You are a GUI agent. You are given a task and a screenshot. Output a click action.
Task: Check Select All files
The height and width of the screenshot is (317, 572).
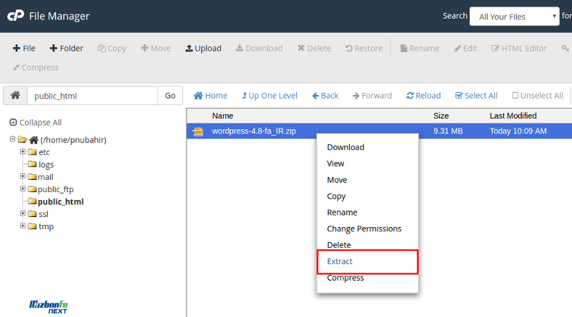click(x=476, y=96)
